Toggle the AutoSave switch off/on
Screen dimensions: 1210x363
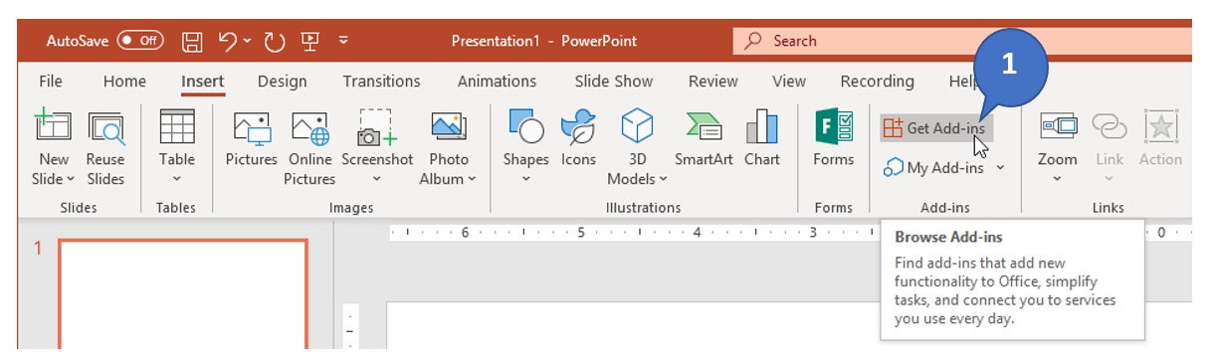pos(140,41)
